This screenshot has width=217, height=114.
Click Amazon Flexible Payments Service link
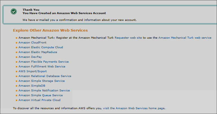[x=44, y=62]
